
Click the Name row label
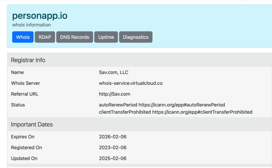coord(17,72)
